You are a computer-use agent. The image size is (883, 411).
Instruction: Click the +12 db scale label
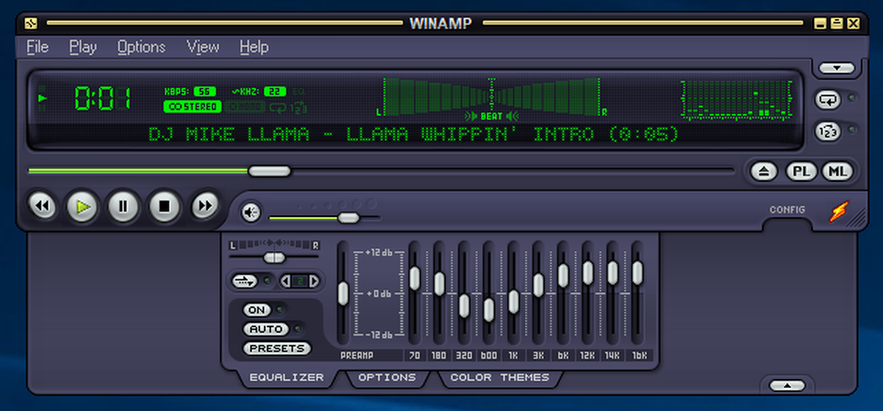tap(378, 253)
